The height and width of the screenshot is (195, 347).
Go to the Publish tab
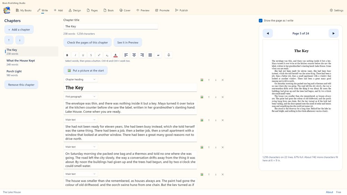click(181, 10)
